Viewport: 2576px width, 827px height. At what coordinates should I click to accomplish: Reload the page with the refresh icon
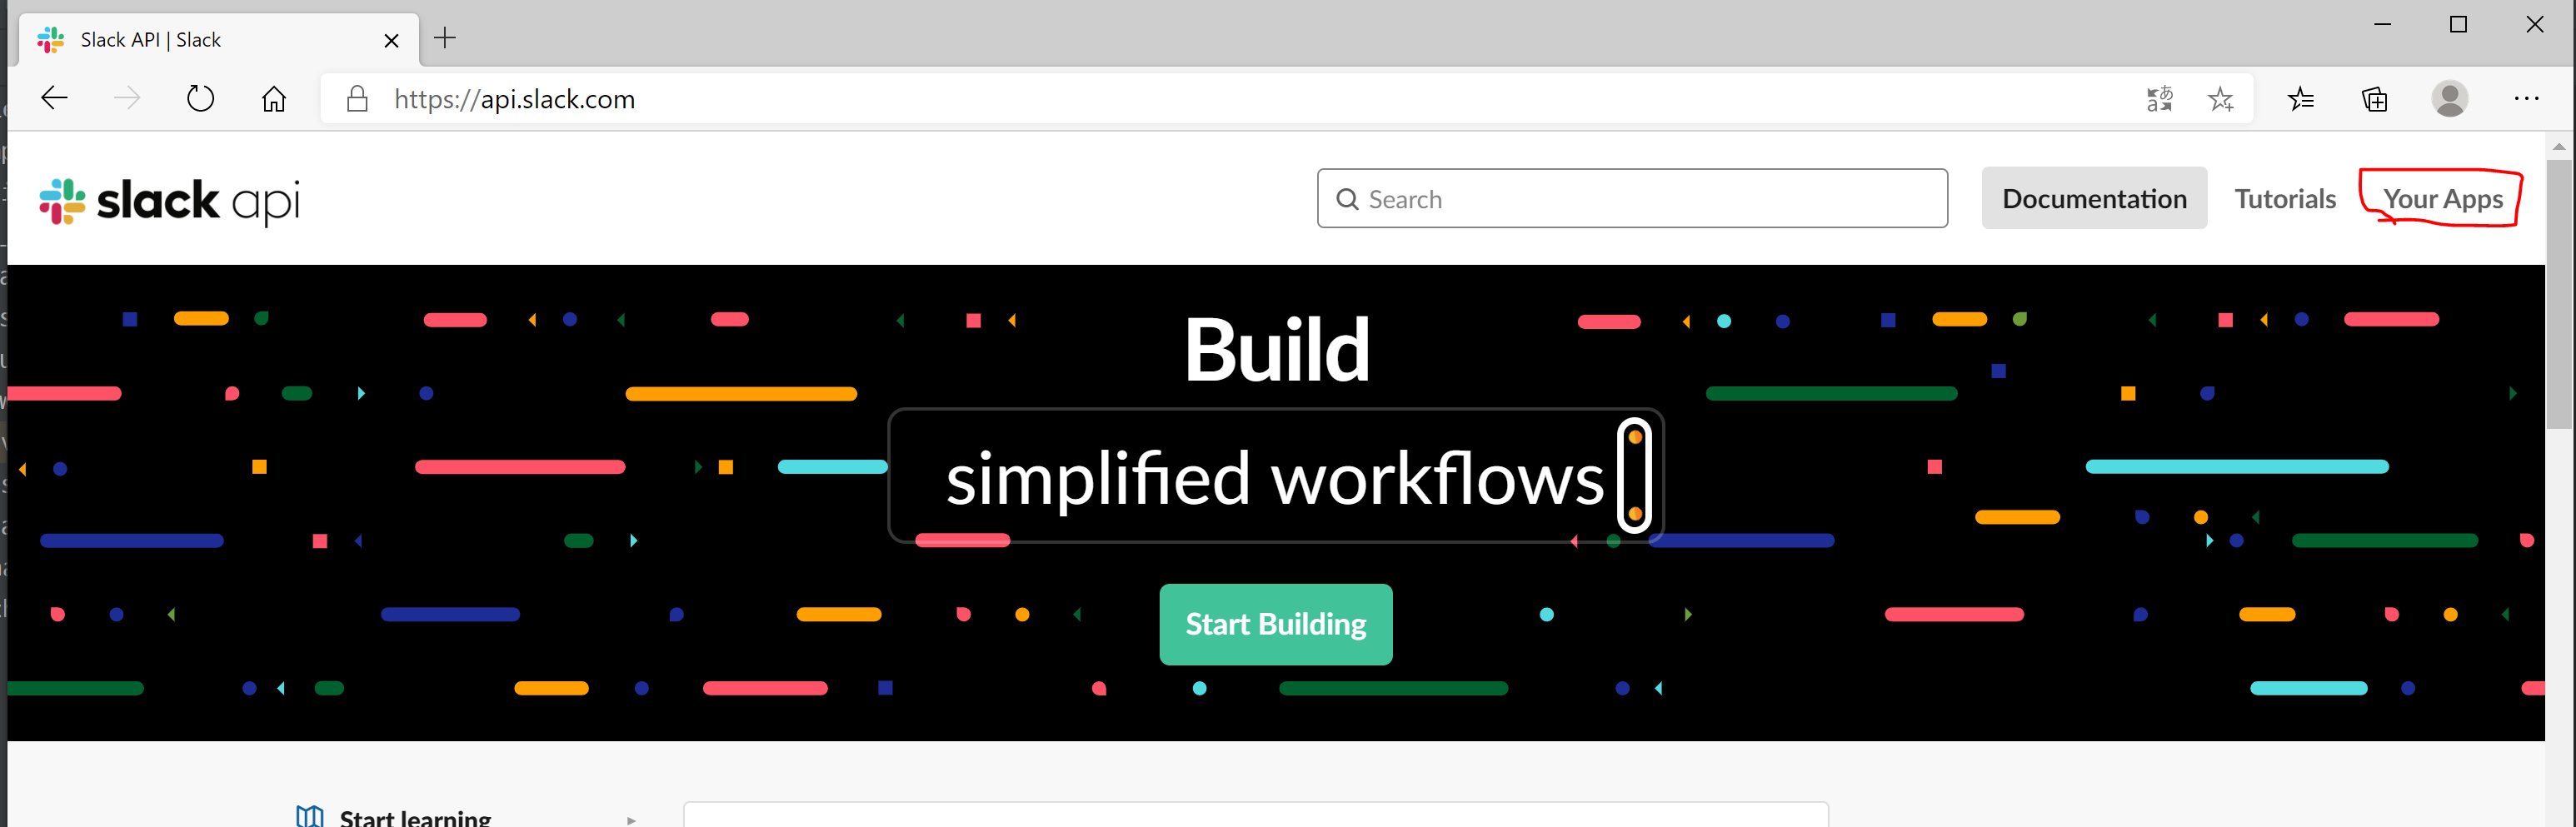[200, 98]
